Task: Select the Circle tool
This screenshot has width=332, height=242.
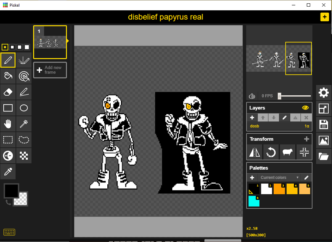Action: tap(24, 108)
